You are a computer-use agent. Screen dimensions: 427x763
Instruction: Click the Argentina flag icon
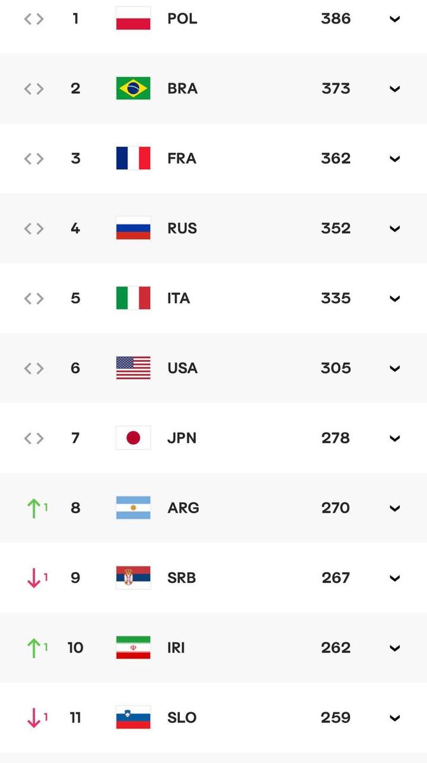[133, 508]
